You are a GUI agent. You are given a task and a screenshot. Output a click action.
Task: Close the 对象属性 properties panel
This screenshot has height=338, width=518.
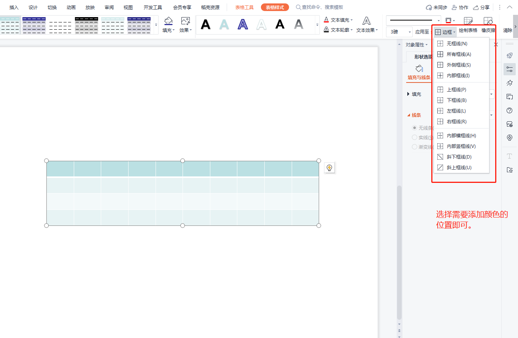click(x=496, y=45)
